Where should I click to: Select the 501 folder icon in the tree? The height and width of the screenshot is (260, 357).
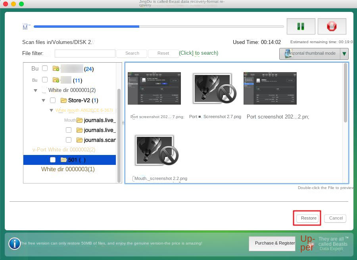tap(63, 160)
